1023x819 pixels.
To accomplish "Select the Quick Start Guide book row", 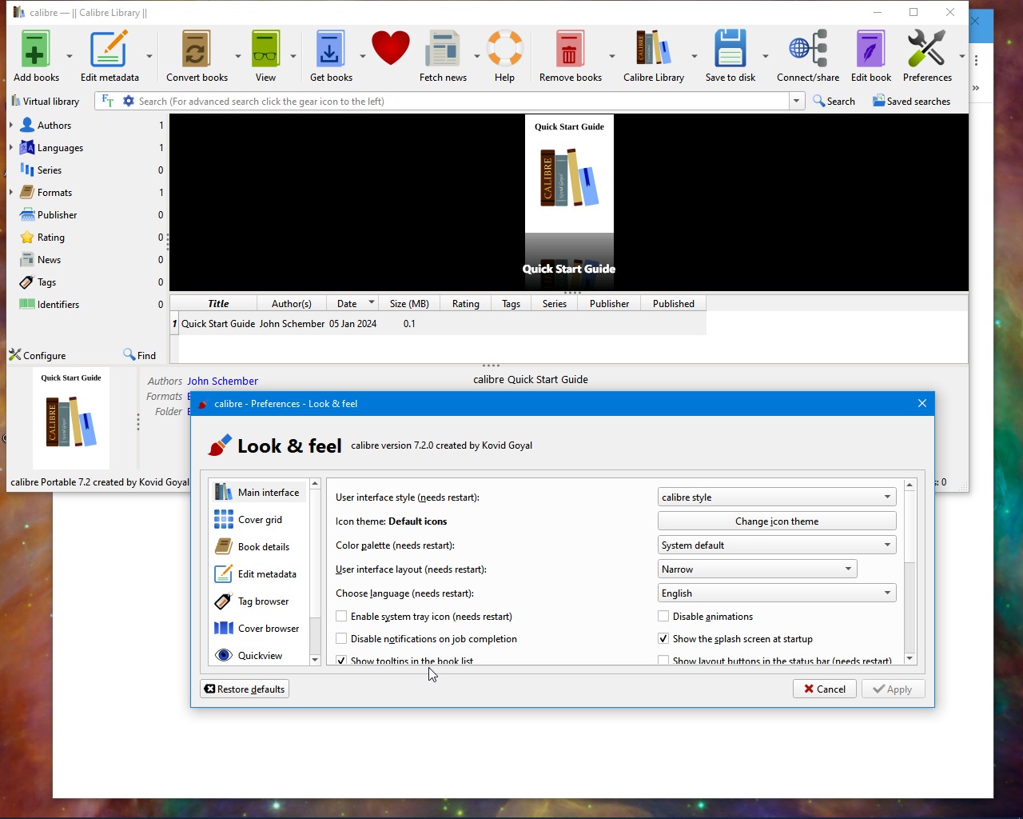I will [438, 324].
